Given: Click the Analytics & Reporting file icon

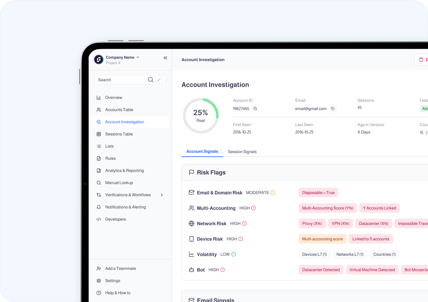Looking at the screenshot, I should tap(99, 171).
